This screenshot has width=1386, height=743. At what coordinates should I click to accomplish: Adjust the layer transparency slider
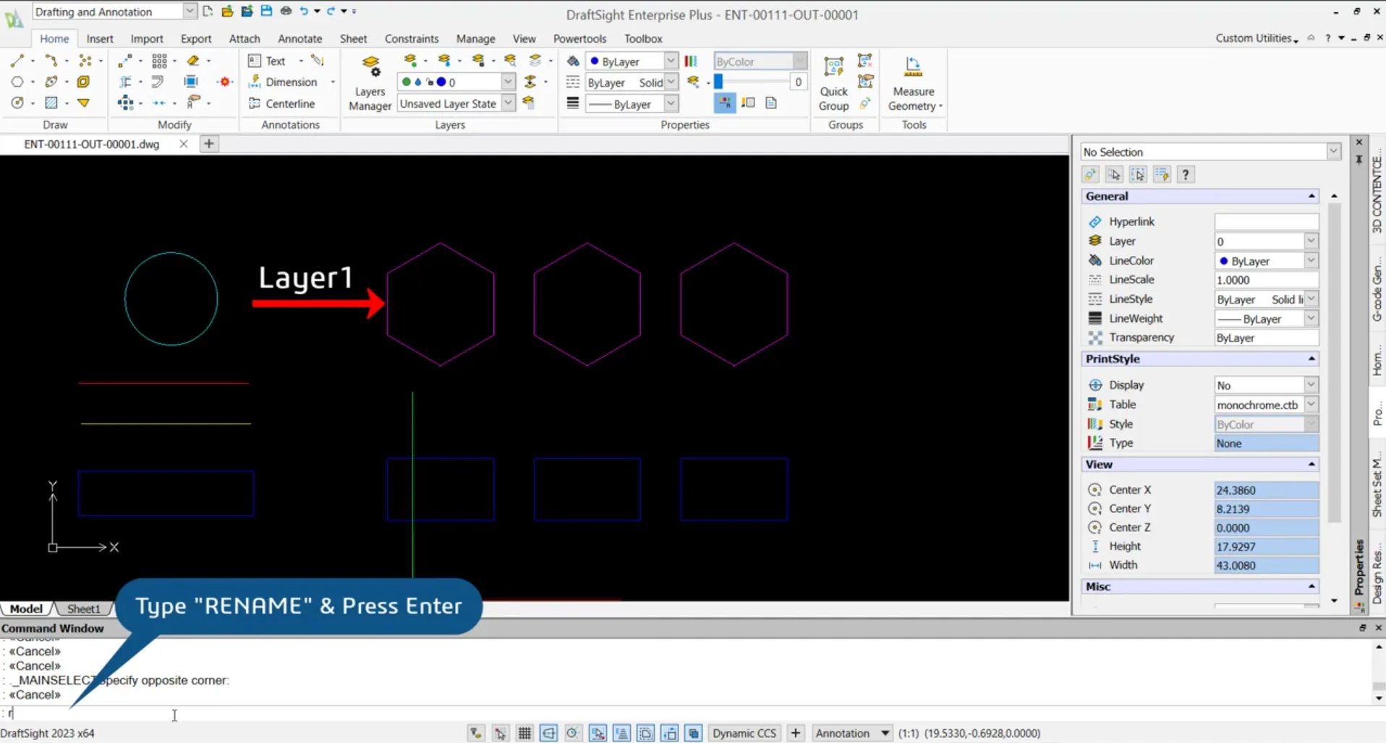click(x=719, y=82)
